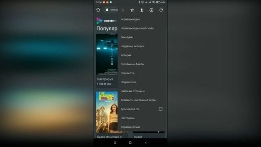Screen dimensions: 261x147
Task: Choose 'Поделиться…' in the menu
Action: 129,82
